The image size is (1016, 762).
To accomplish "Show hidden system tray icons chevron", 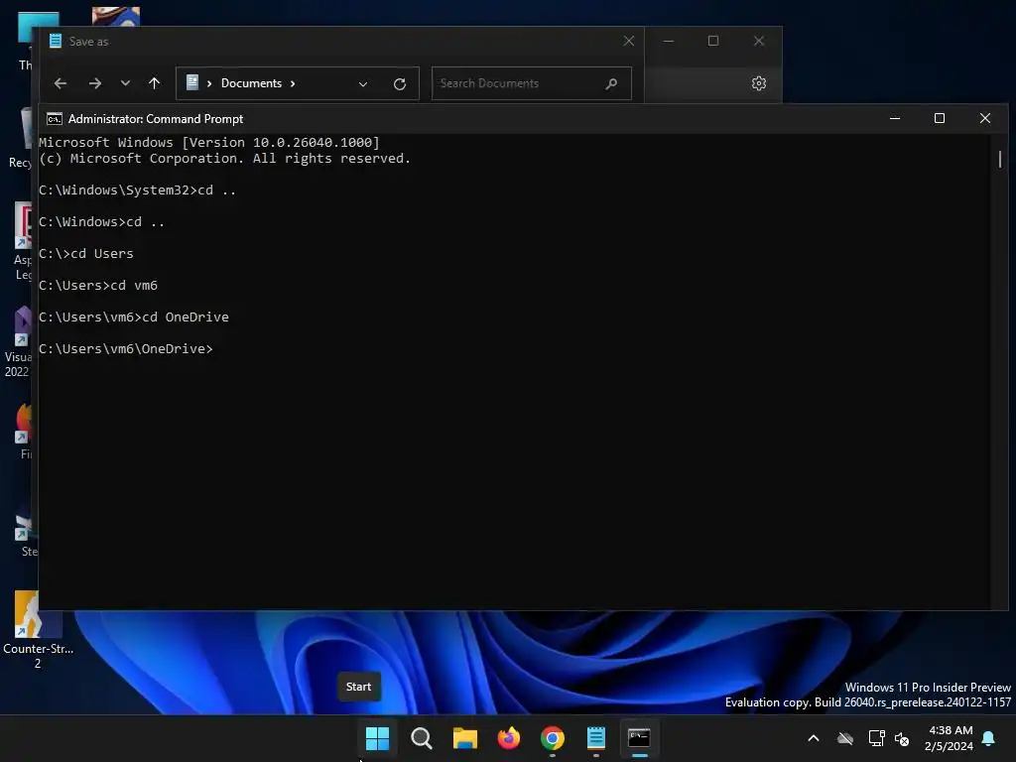I will [814, 738].
